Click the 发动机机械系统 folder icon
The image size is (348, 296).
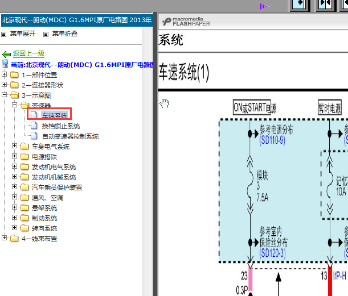point(24,177)
